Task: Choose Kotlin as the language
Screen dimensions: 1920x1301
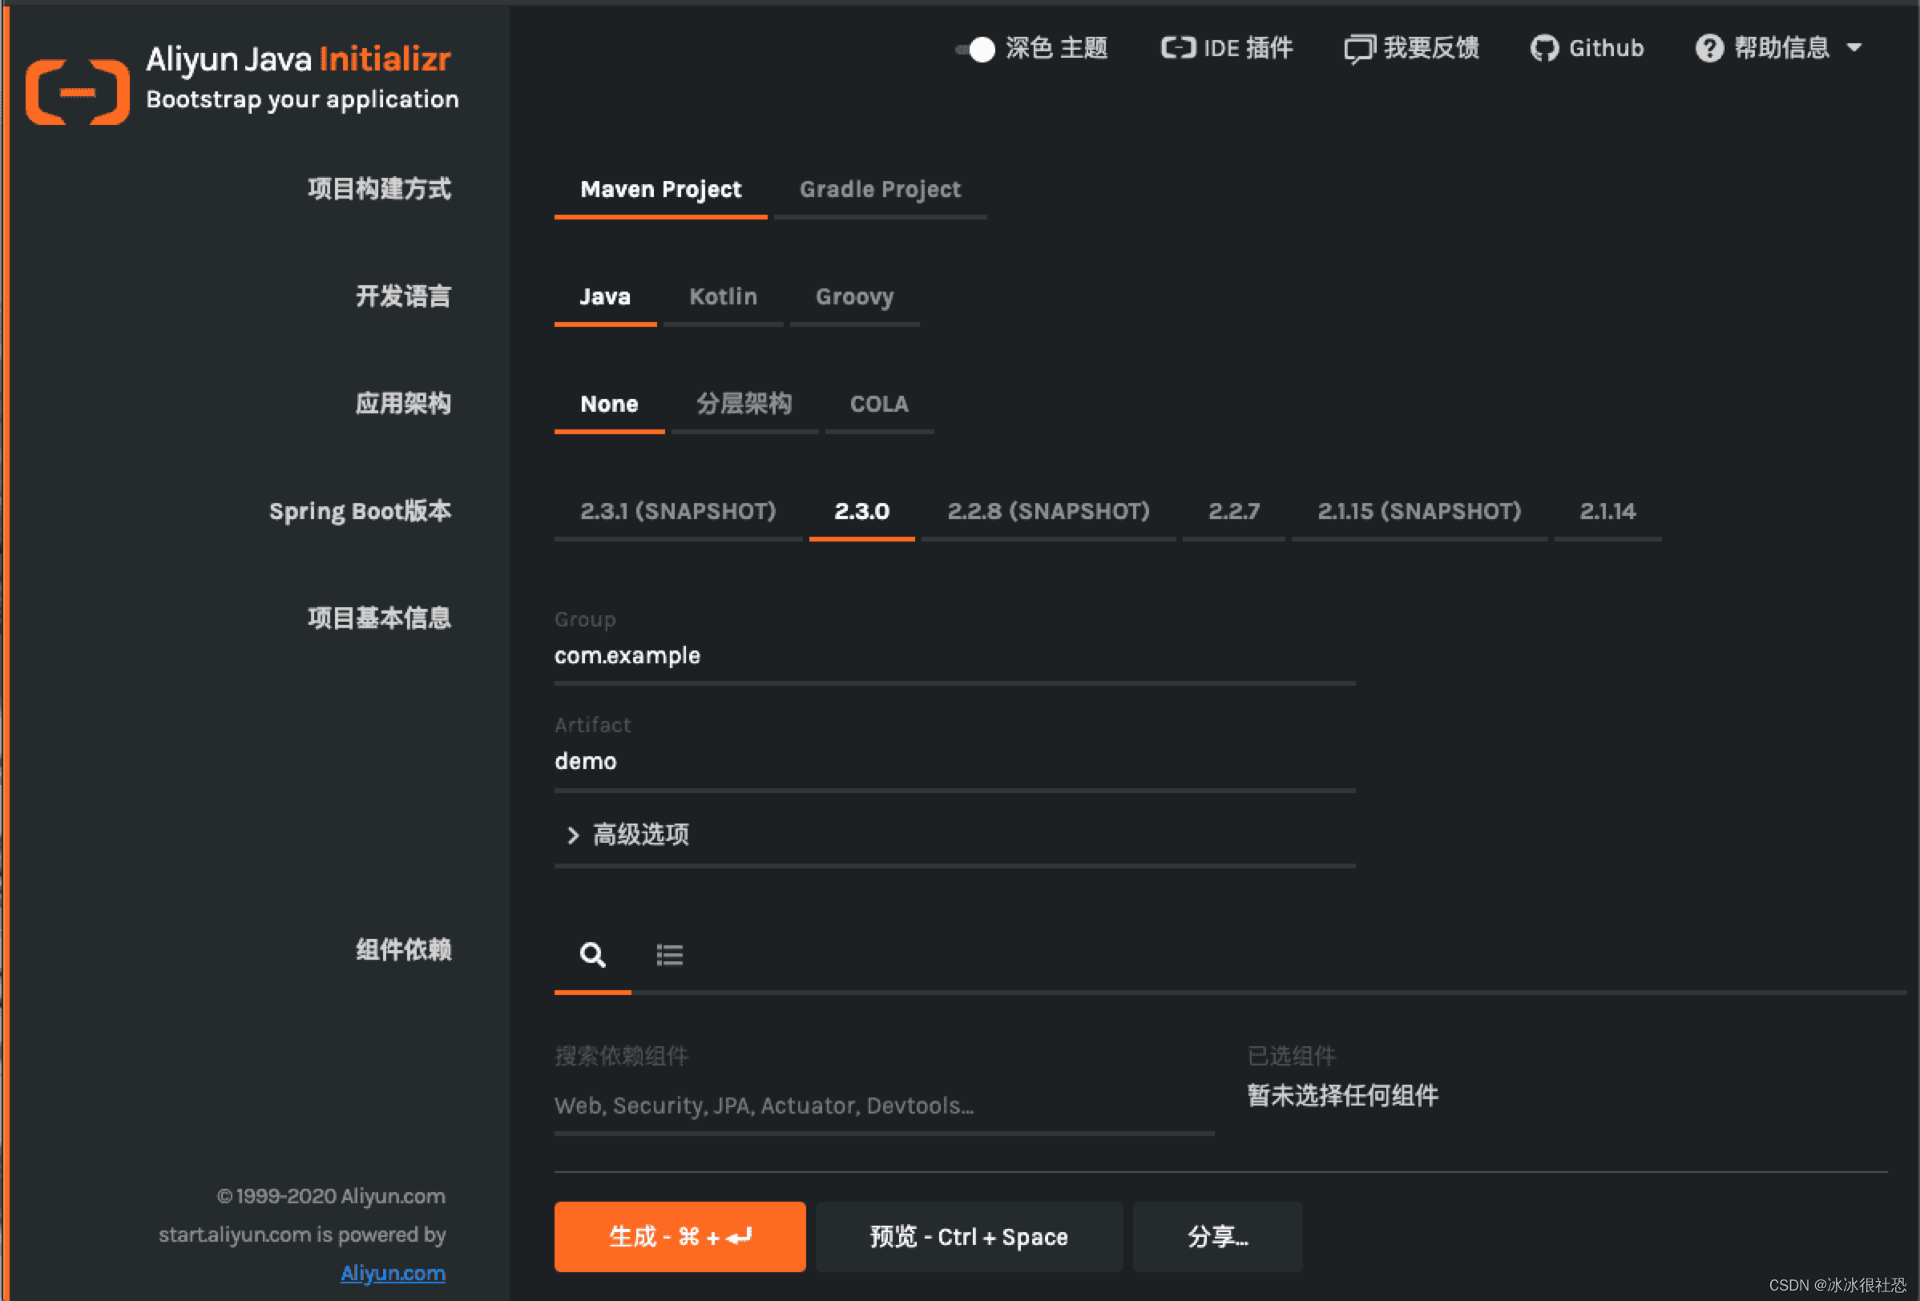Action: pyautogui.click(x=723, y=296)
